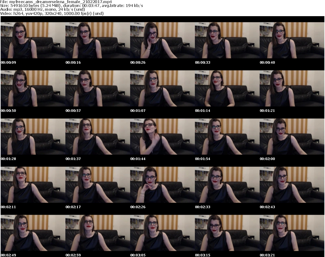Click the 00:01:44 timestamp label
The width and height of the screenshot is (325, 257).
(138, 159)
